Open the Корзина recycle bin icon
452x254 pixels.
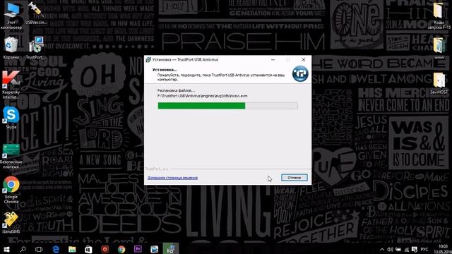click(x=11, y=48)
